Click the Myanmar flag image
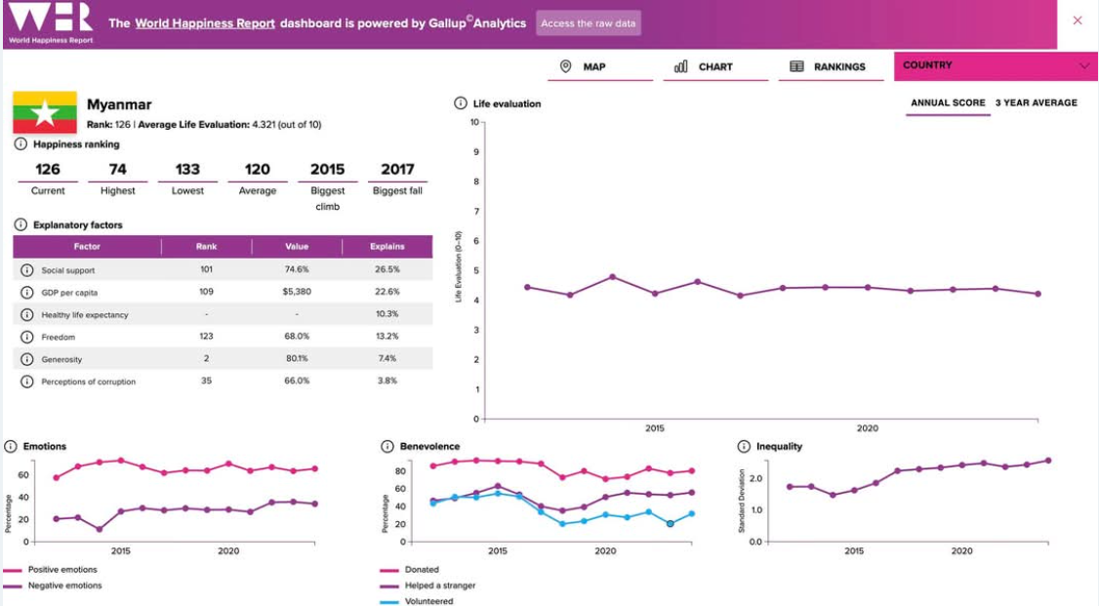1099x606 pixels. tap(45, 112)
